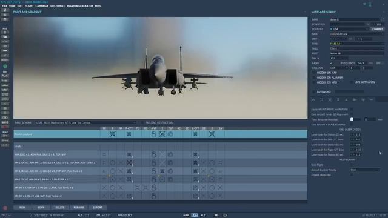Click NVP pod icon in Mission payload row
The height and width of the screenshot is (218, 388).
point(154,134)
